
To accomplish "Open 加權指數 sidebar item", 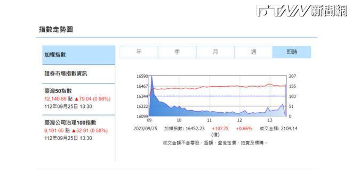I will (x=78, y=55).
